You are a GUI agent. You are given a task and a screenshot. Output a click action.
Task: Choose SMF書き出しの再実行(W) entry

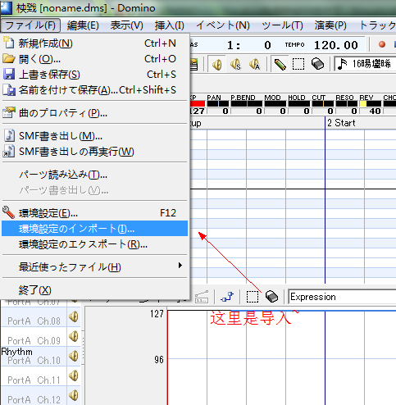(94, 152)
